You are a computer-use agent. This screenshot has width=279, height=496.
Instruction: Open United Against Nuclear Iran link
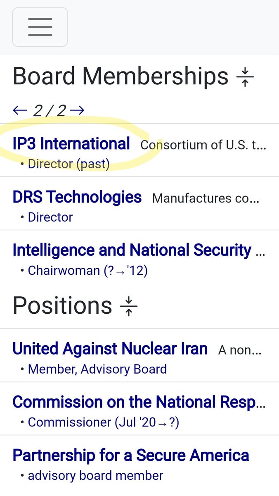click(x=110, y=349)
